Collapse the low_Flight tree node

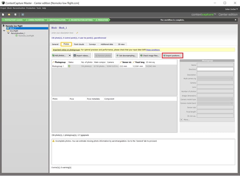click(x=3, y=31)
